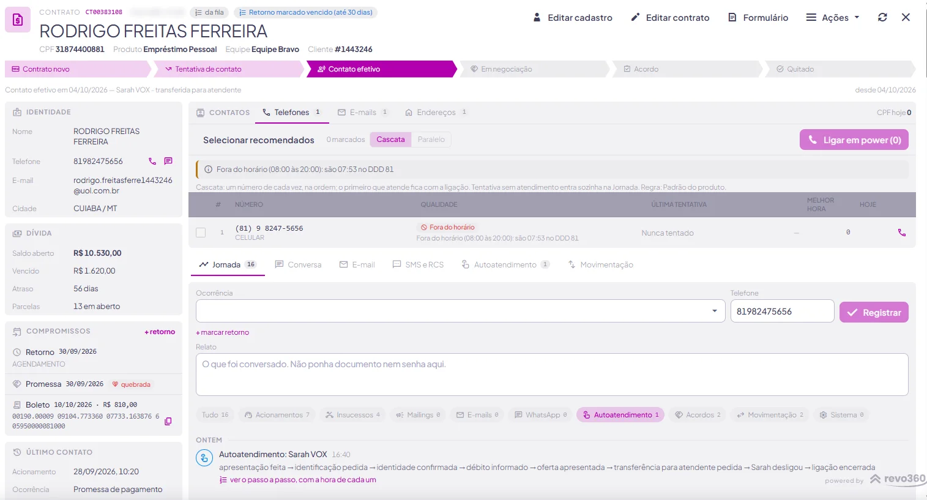
Task: Copy the boleto barcode number
Action: coord(168,421)
